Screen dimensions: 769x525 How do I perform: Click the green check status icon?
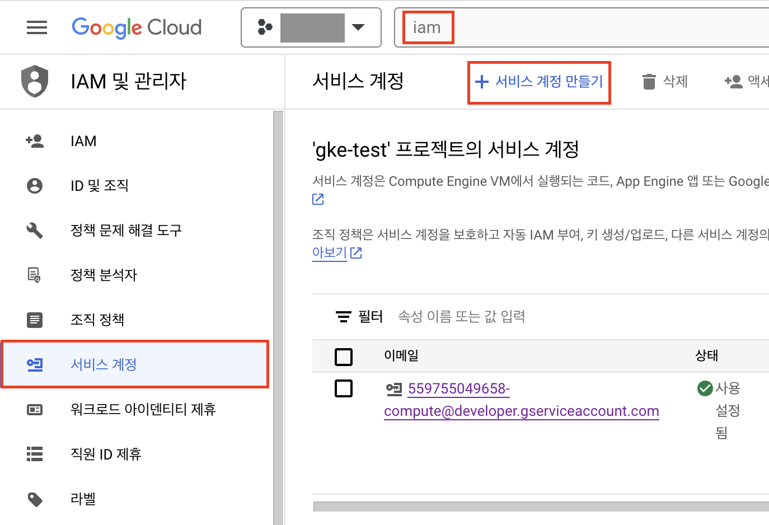click(705, 388)
